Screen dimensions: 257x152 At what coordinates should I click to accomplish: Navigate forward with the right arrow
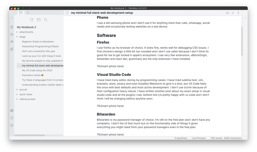pos(30,8)
